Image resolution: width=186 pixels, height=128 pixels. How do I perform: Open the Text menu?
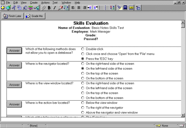pos(55,3)
